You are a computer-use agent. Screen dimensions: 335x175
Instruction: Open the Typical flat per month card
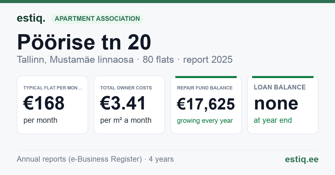click(x=52, y=105)
